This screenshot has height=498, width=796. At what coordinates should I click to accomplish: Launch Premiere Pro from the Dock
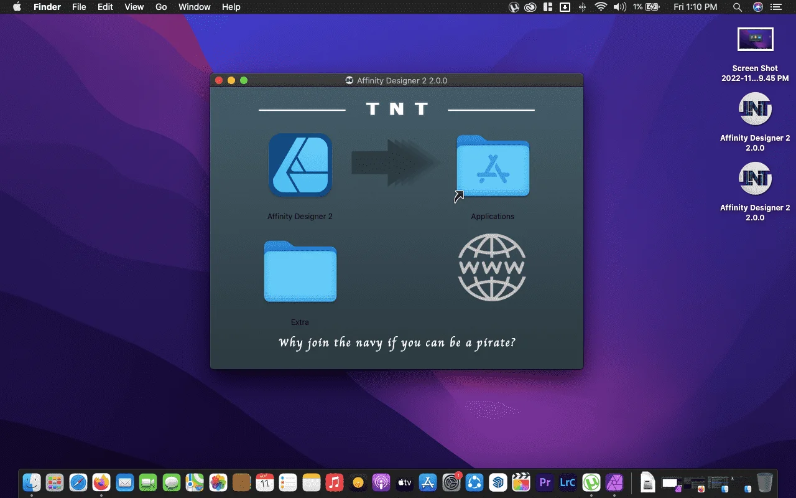[x=545, y=482]
